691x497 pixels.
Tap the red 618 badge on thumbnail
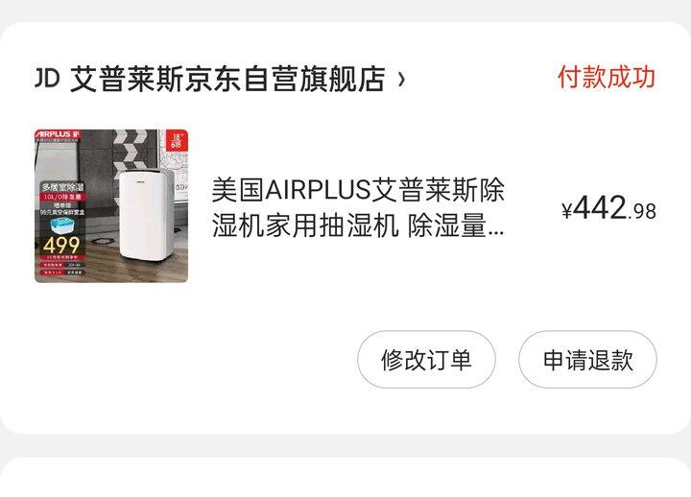pos(177,140)
